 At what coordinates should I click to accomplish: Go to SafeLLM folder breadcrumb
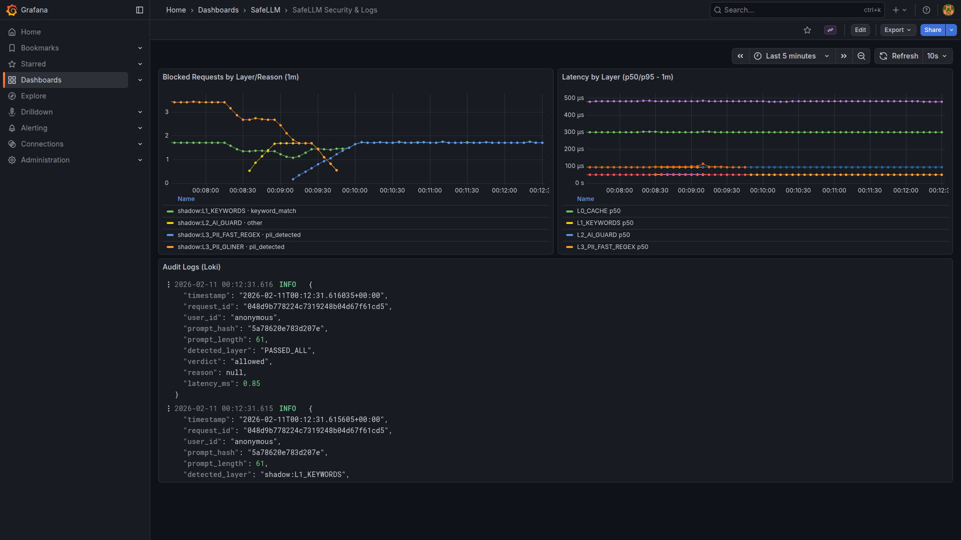[x=265, y=10]
